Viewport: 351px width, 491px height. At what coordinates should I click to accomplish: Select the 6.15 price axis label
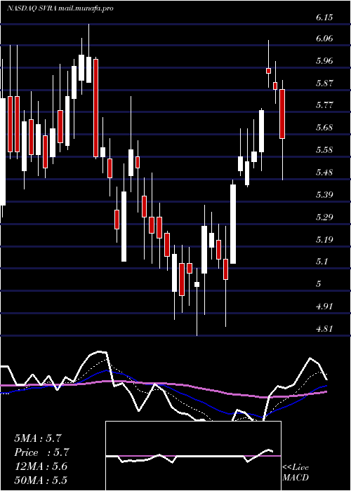point(324,18)
